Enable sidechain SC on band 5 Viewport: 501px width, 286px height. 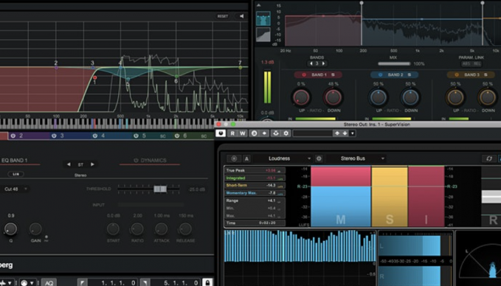(x=162, y=136)
